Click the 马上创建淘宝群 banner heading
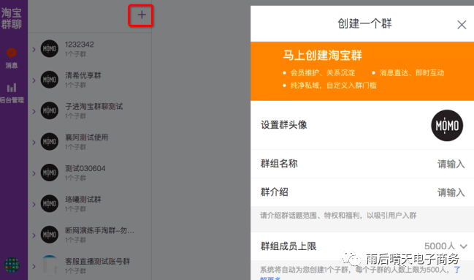Image resolution: width=474 pixels, height=280 pixels. click(322, 56)
